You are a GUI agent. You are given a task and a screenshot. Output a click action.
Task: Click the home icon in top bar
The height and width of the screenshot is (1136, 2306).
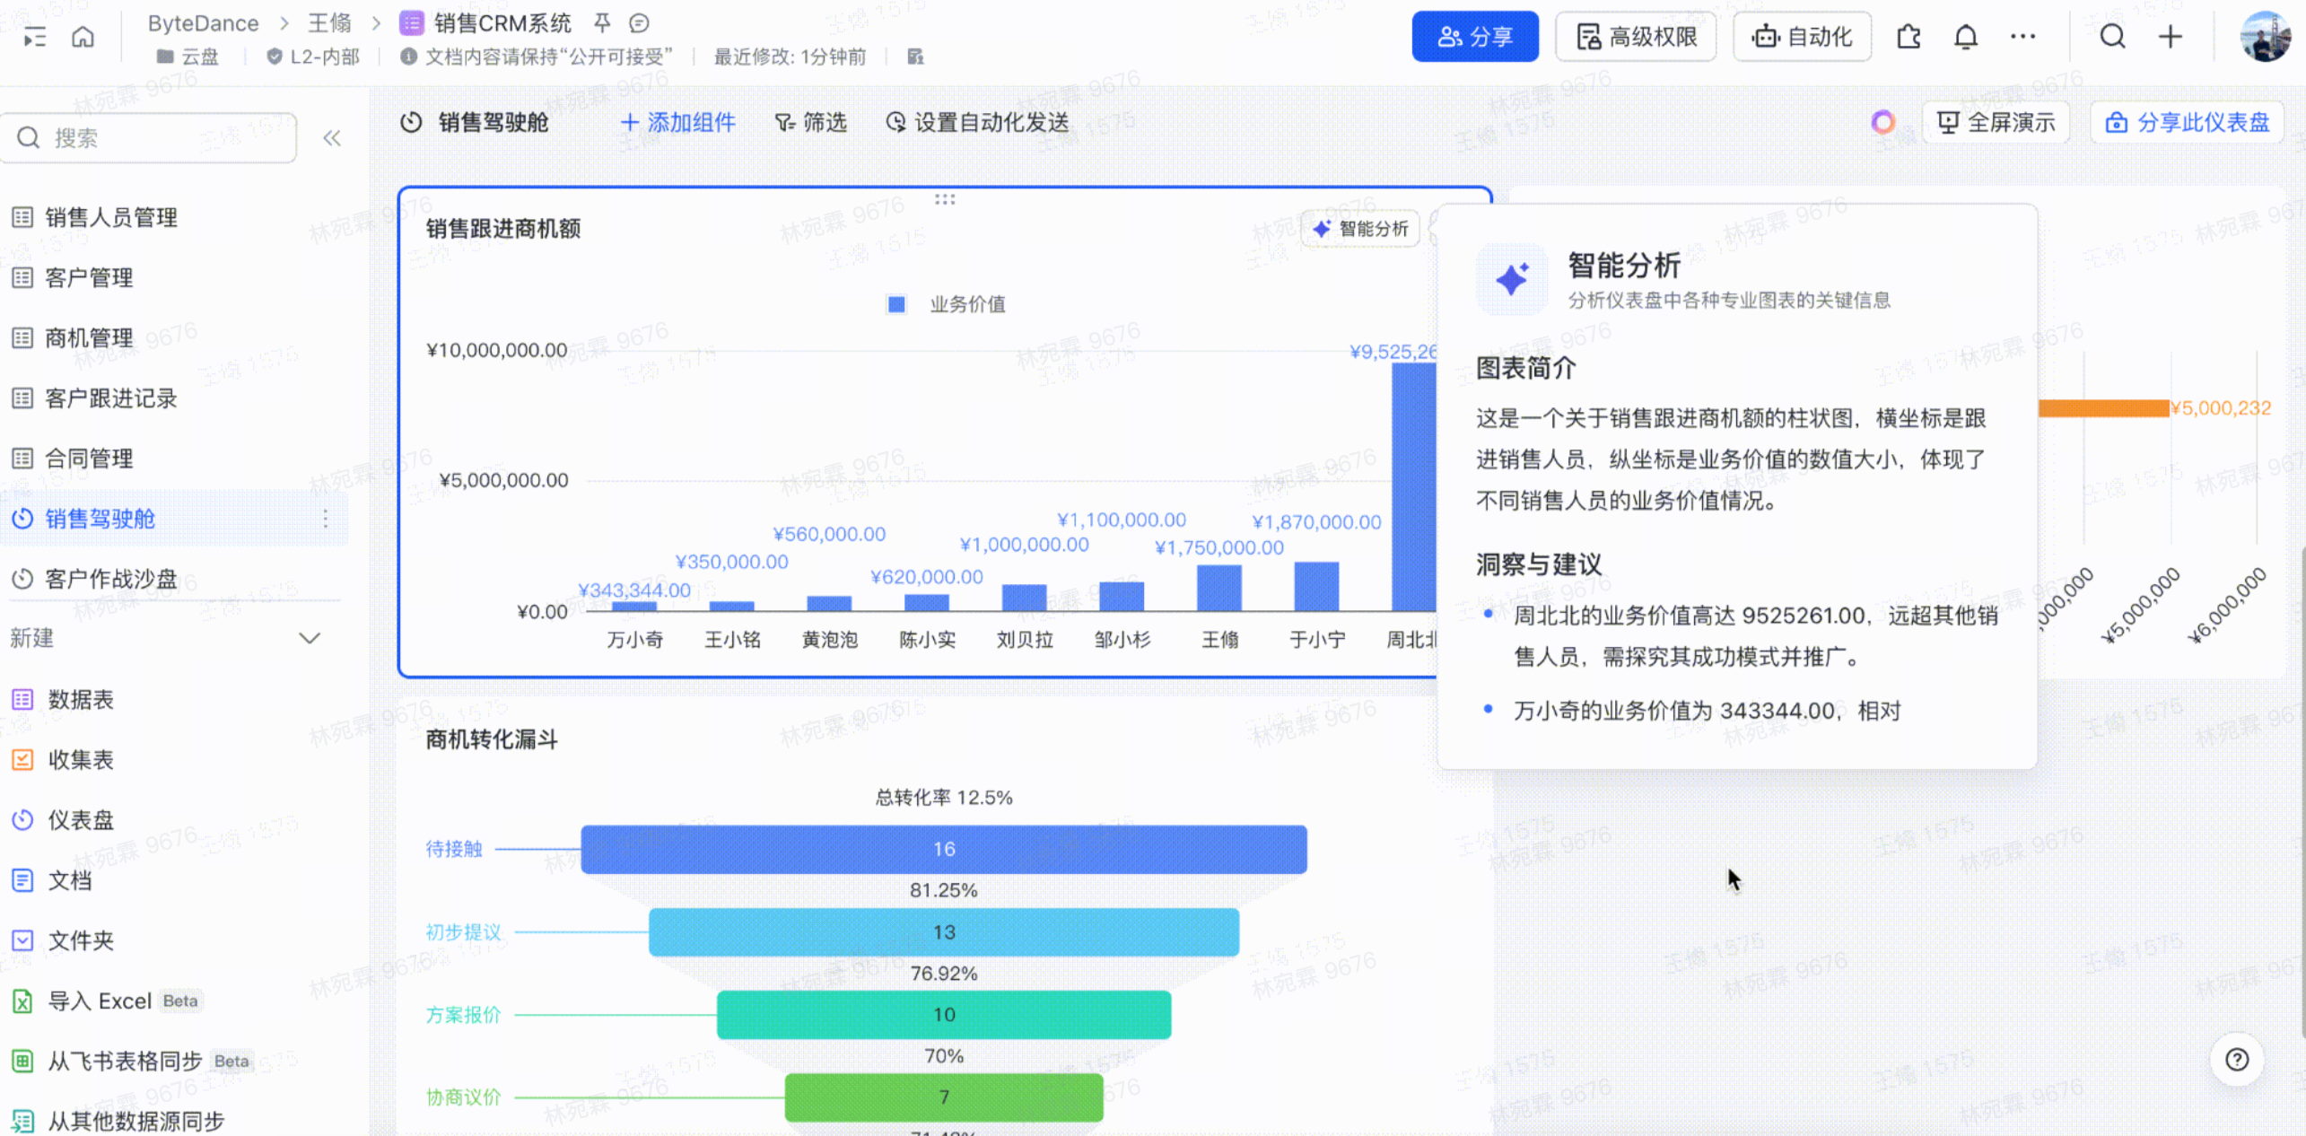[x=83, y=37]
